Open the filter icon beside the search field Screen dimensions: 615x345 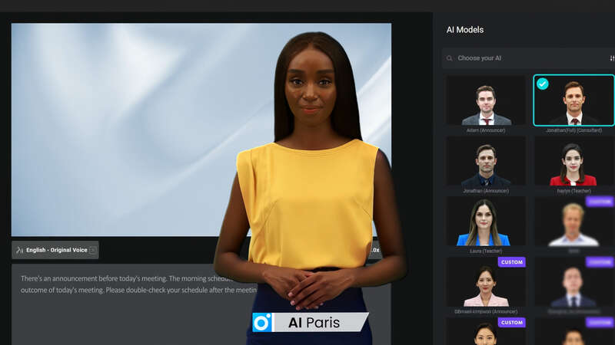point(612,58)
